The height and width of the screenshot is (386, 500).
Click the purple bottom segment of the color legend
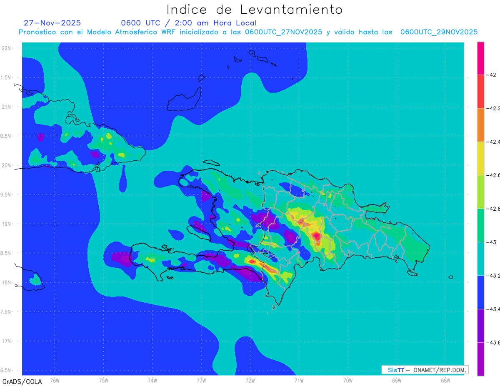(480, 359)
